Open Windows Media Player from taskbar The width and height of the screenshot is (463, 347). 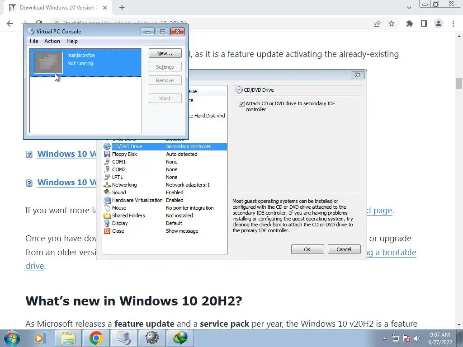coord(39,338)
